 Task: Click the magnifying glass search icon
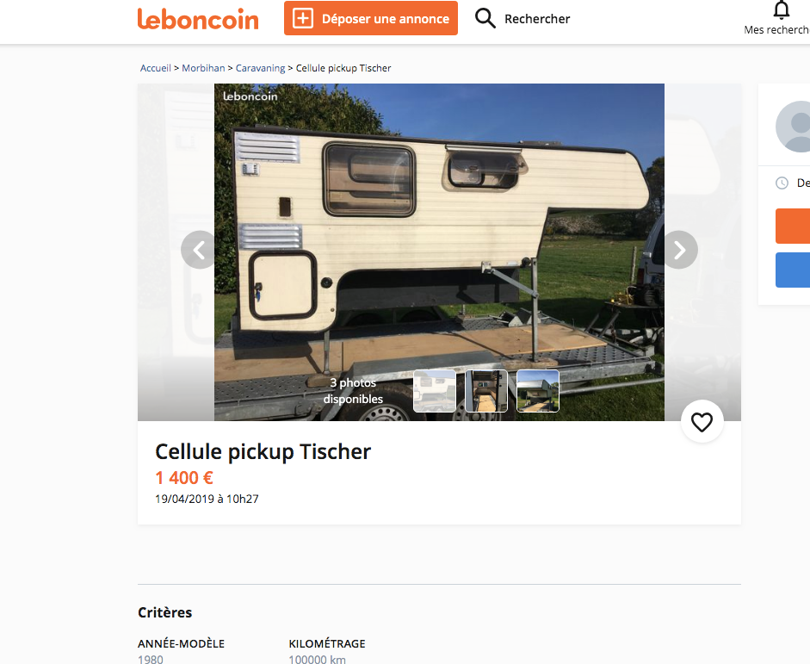click(485, 18)
